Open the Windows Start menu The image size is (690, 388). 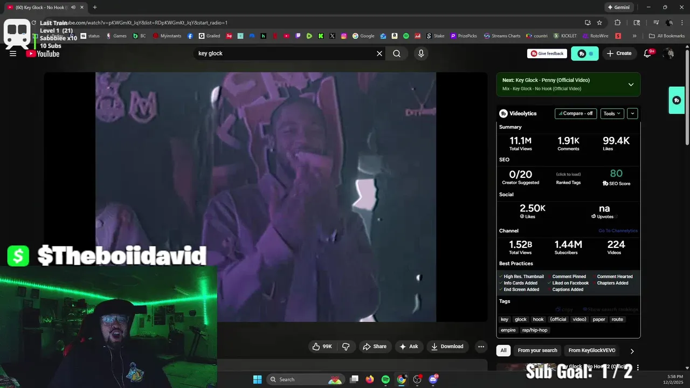pos(257,379)
